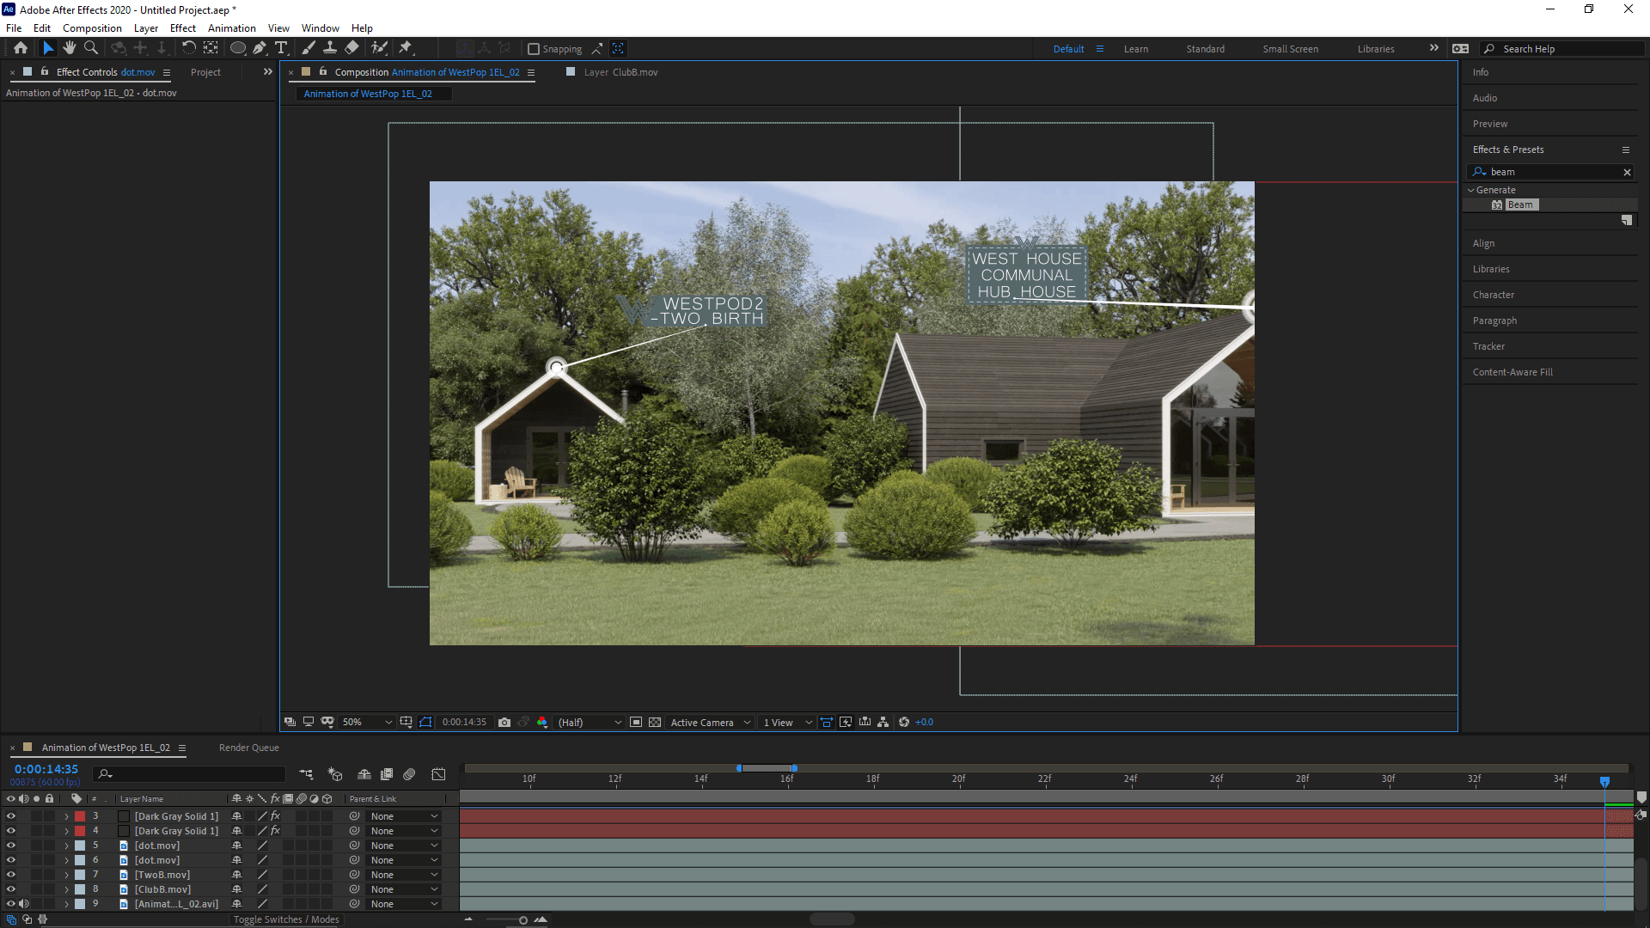Click the Pin tool in toolbar
The width and height of the screenshot is (1650, 928).
pyautogui.click(x=405, y=47)
